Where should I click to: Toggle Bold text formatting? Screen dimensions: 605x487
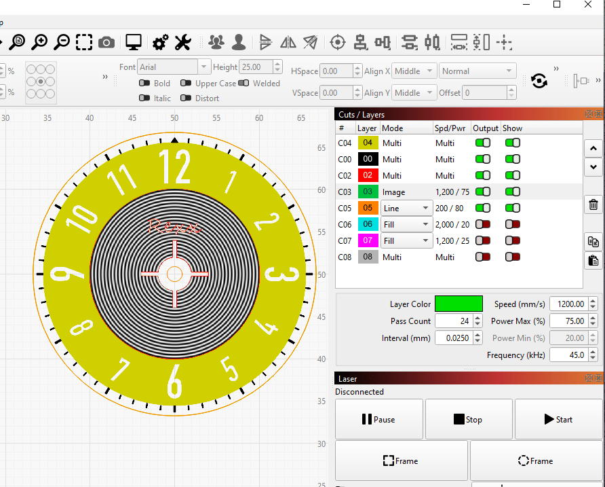144,83
